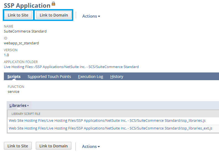Click the VERSION field label

[x=11, y=50]
